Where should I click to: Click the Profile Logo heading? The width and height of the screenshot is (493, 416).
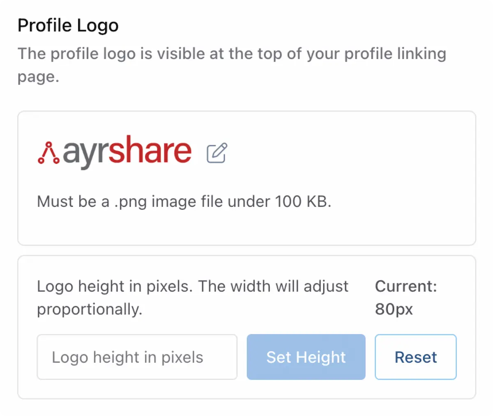pyautogui.click(x=68, y=25)
